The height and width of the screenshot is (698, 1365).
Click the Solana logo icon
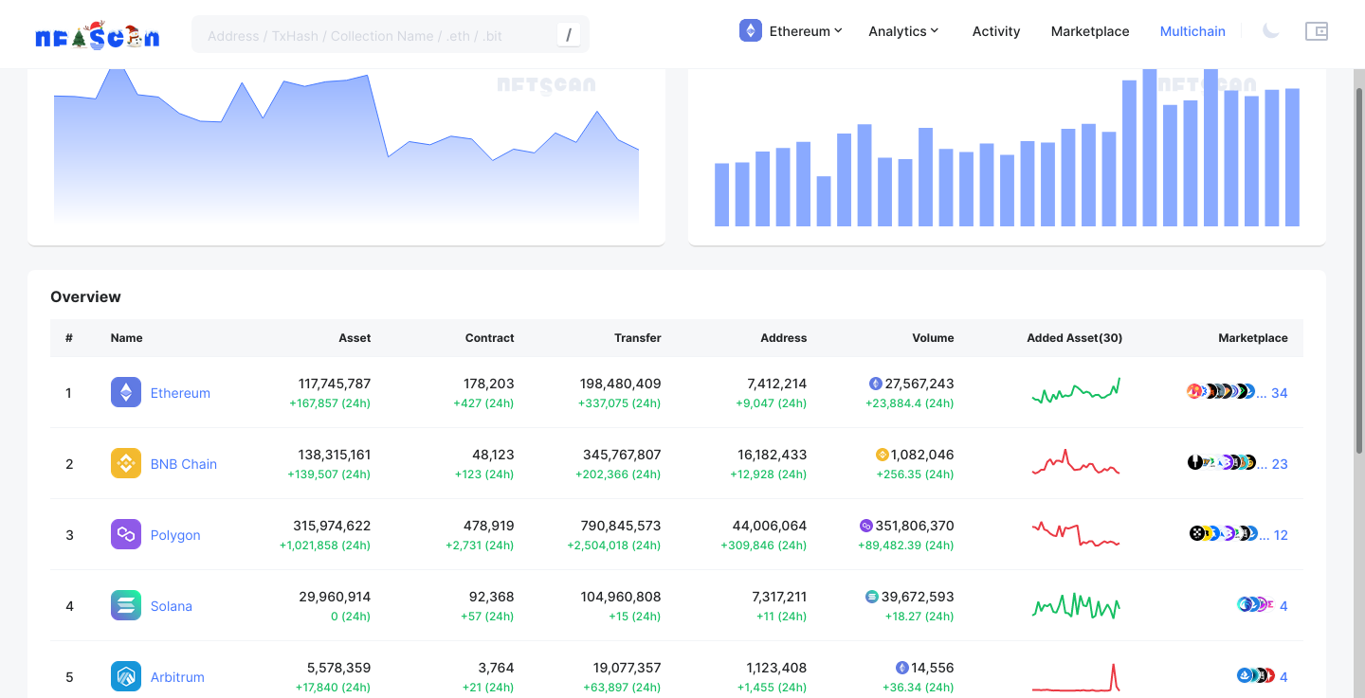click(x=126, y=605)
